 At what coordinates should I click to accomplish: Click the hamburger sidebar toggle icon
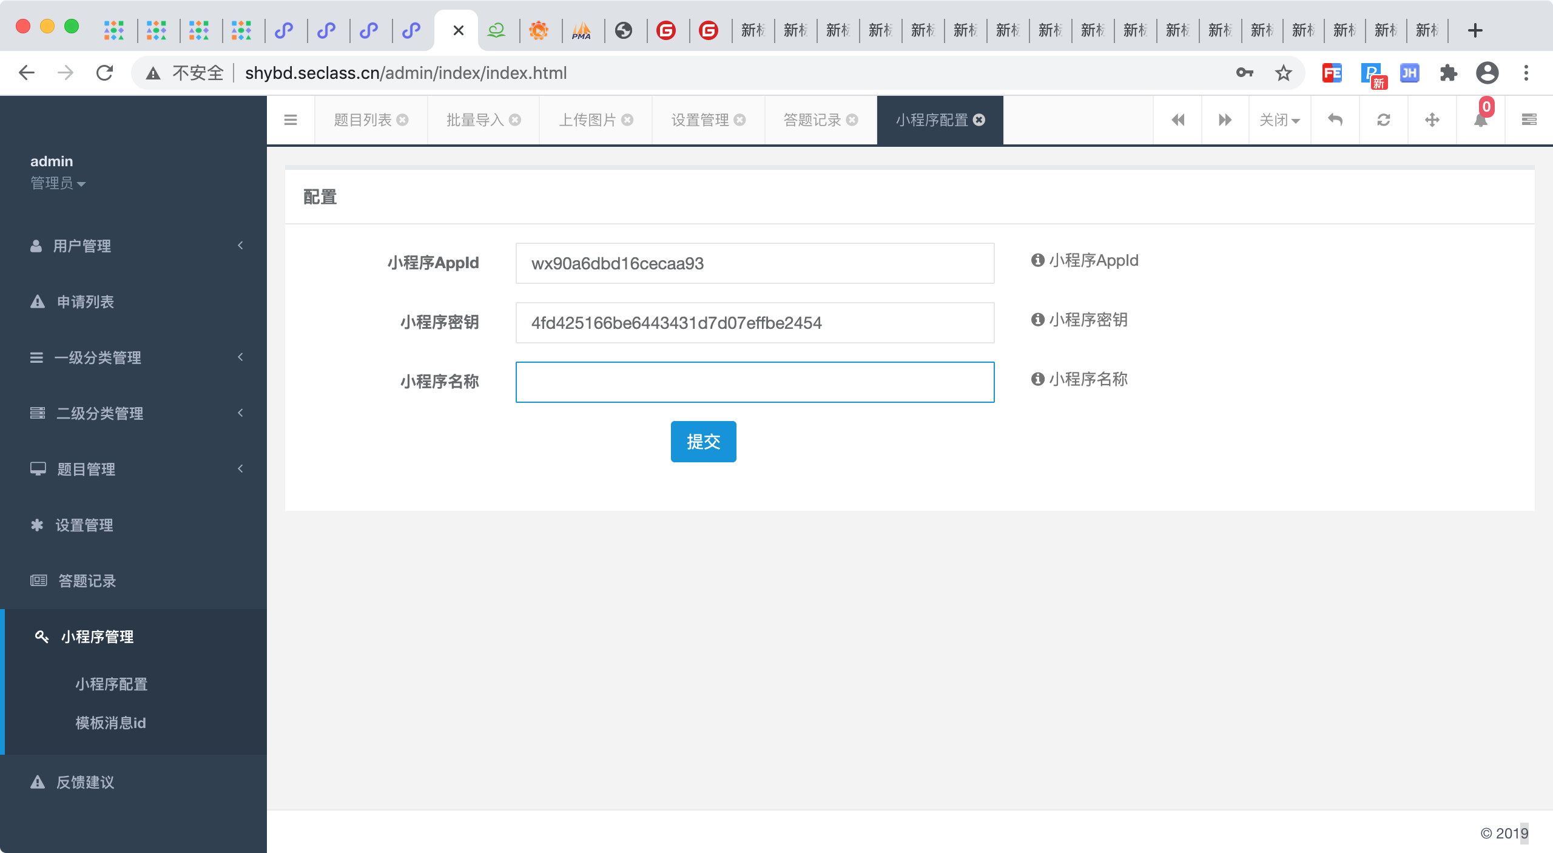coord(291,120)
